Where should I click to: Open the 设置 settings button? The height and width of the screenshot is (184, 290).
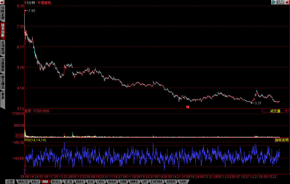click(x=10, y=182)
